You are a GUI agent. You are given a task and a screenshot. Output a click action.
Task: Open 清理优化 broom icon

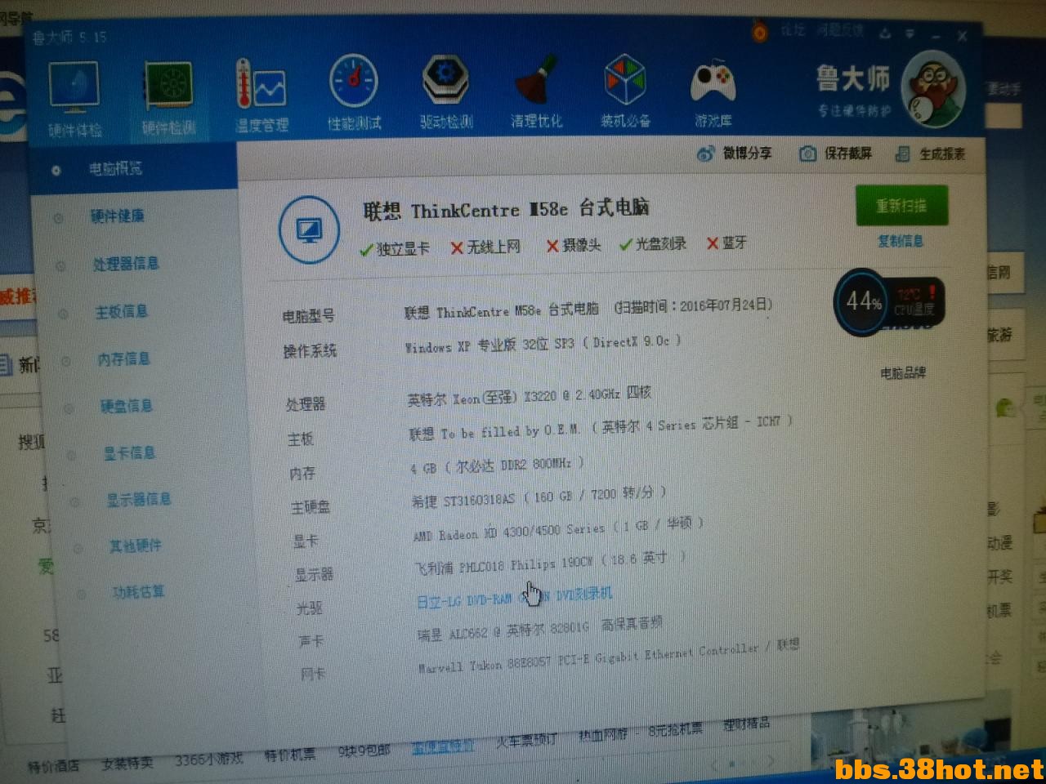click(x=537, y=91)
